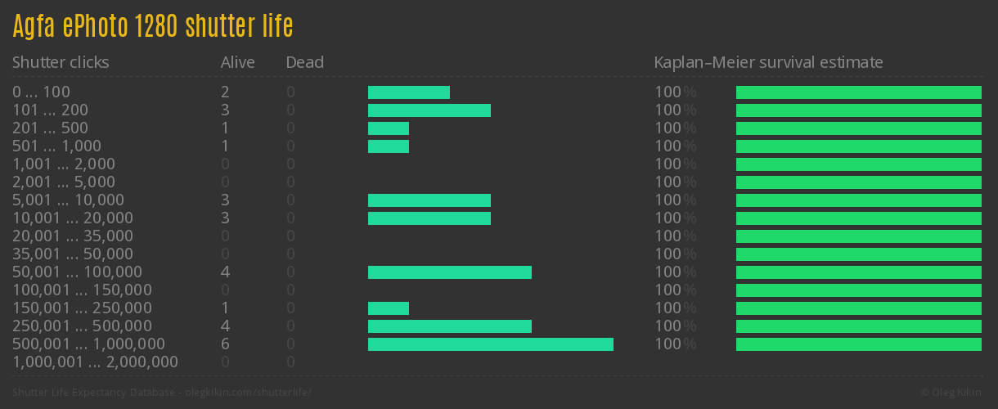
Task: Click the "Shutter clicks" column header
Action: [61, 62]
